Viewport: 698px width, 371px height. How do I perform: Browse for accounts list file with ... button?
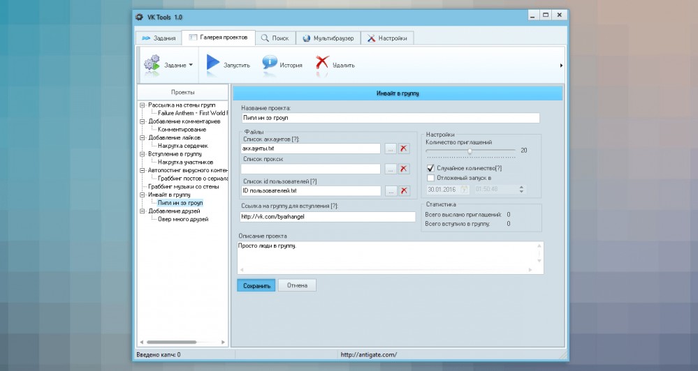[x=391, y=149]
